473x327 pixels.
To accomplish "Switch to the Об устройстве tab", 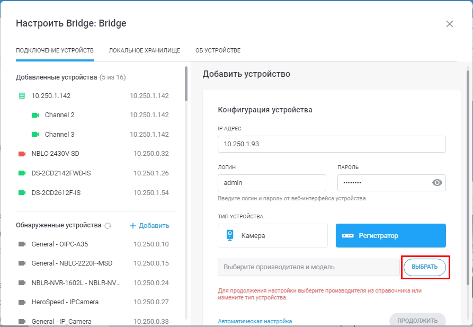I will tap(218, 50).
